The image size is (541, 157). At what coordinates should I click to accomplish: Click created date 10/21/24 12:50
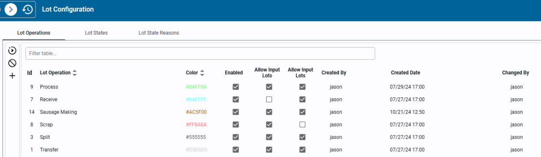point(407,112)
